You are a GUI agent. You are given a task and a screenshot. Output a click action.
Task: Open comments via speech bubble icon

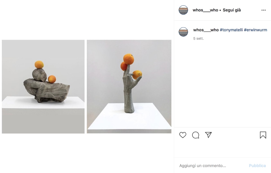195,135
